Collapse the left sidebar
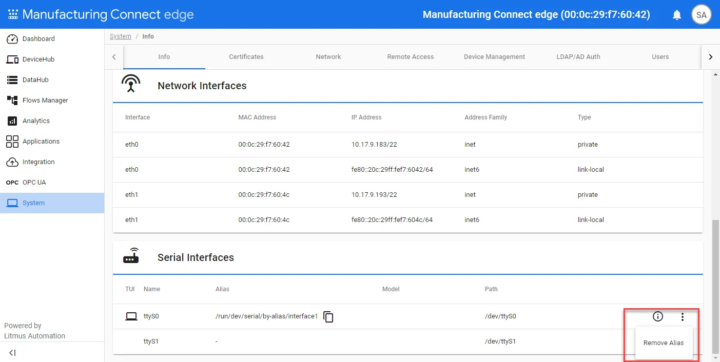 tap(12, 352)
